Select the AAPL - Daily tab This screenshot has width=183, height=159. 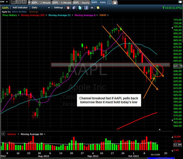click(99, 2)
